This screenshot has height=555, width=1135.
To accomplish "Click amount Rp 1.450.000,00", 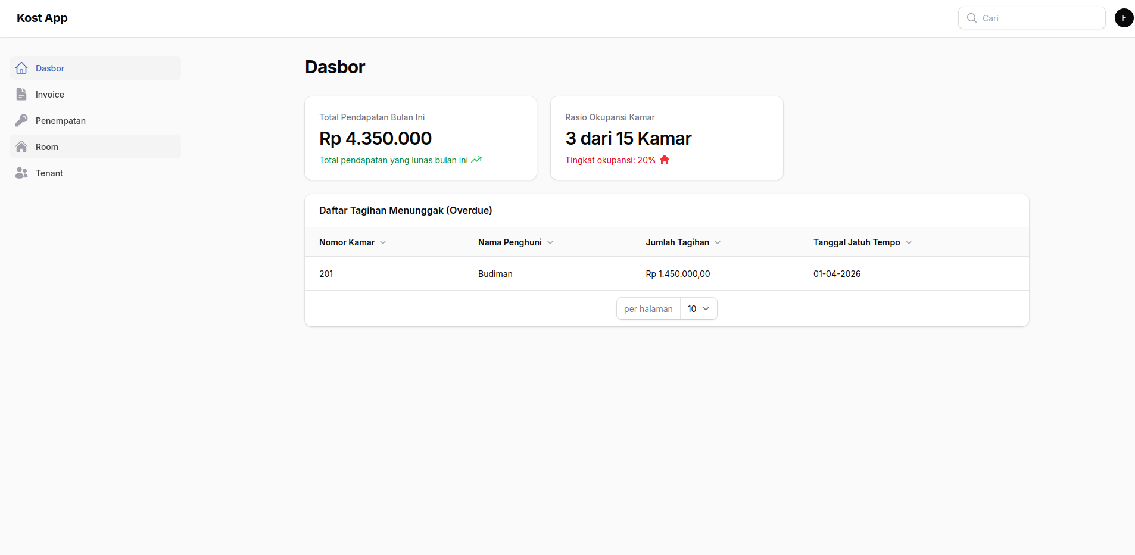I will (x=678, y=274).
